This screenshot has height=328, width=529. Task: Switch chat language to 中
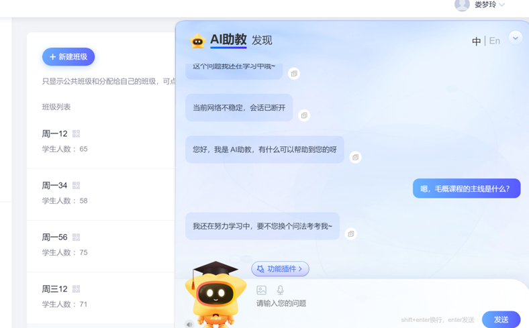pos(476,41)
